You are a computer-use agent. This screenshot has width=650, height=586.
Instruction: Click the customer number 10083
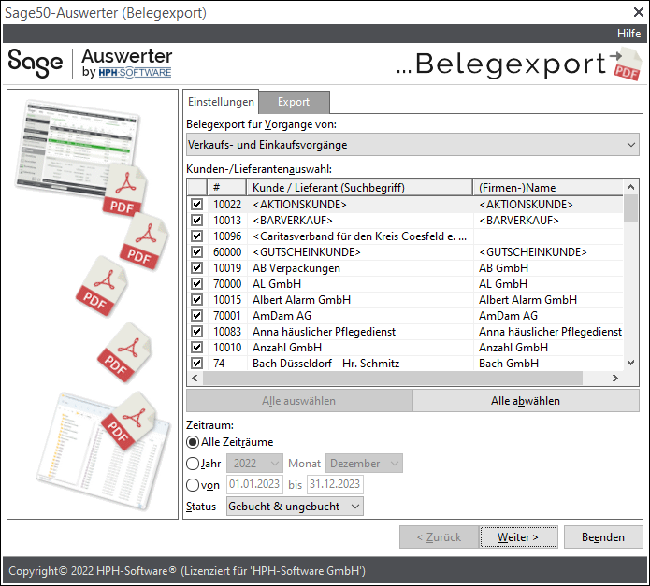point(227,331)
